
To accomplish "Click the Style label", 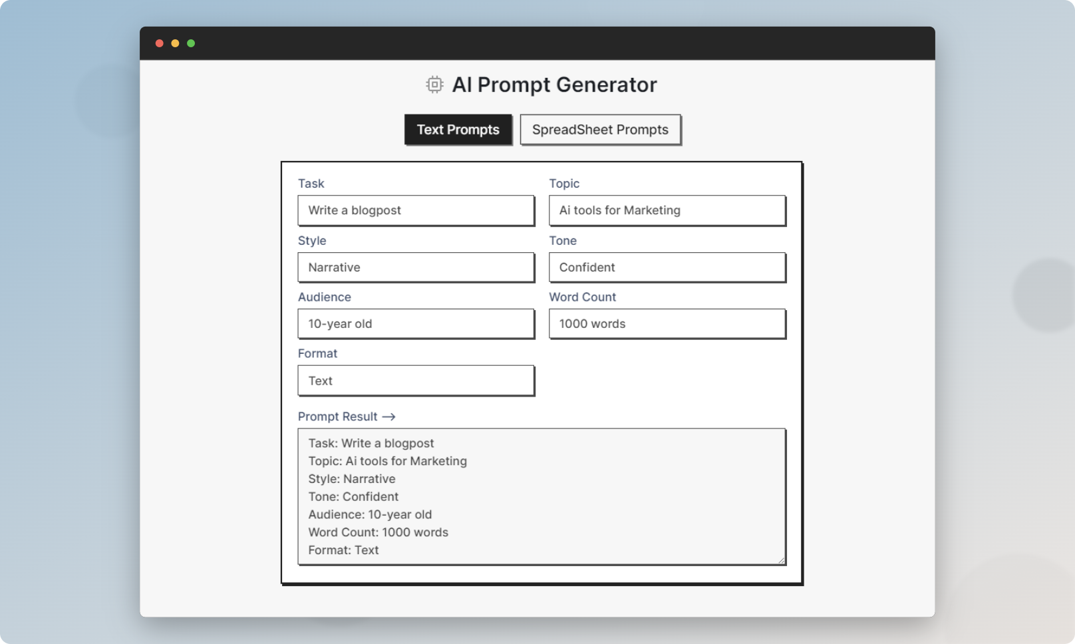I will point(312,241).
